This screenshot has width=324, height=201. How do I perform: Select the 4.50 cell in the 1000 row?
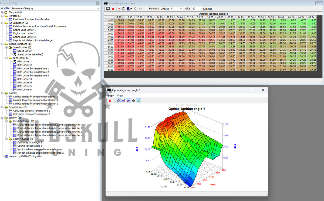(311, 20)
